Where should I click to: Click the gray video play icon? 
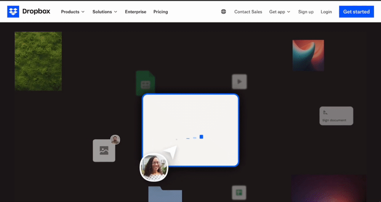(239, 82)
